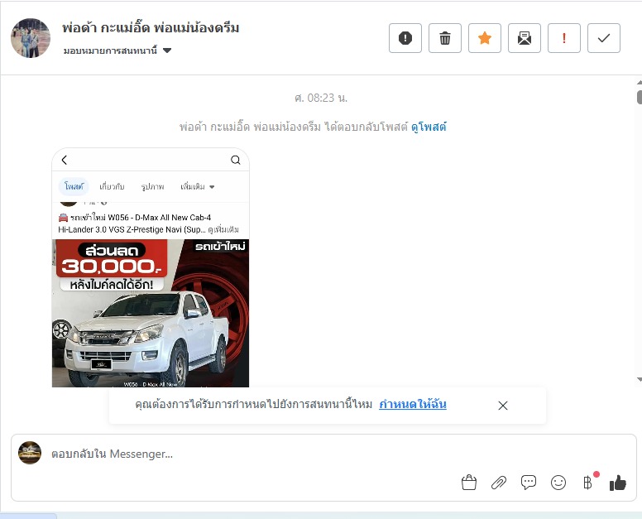Image resolution: width=642 pixels, height=519 pixels.
Task: Click the search icon in shared post
Action: click(x=236, y=160)
